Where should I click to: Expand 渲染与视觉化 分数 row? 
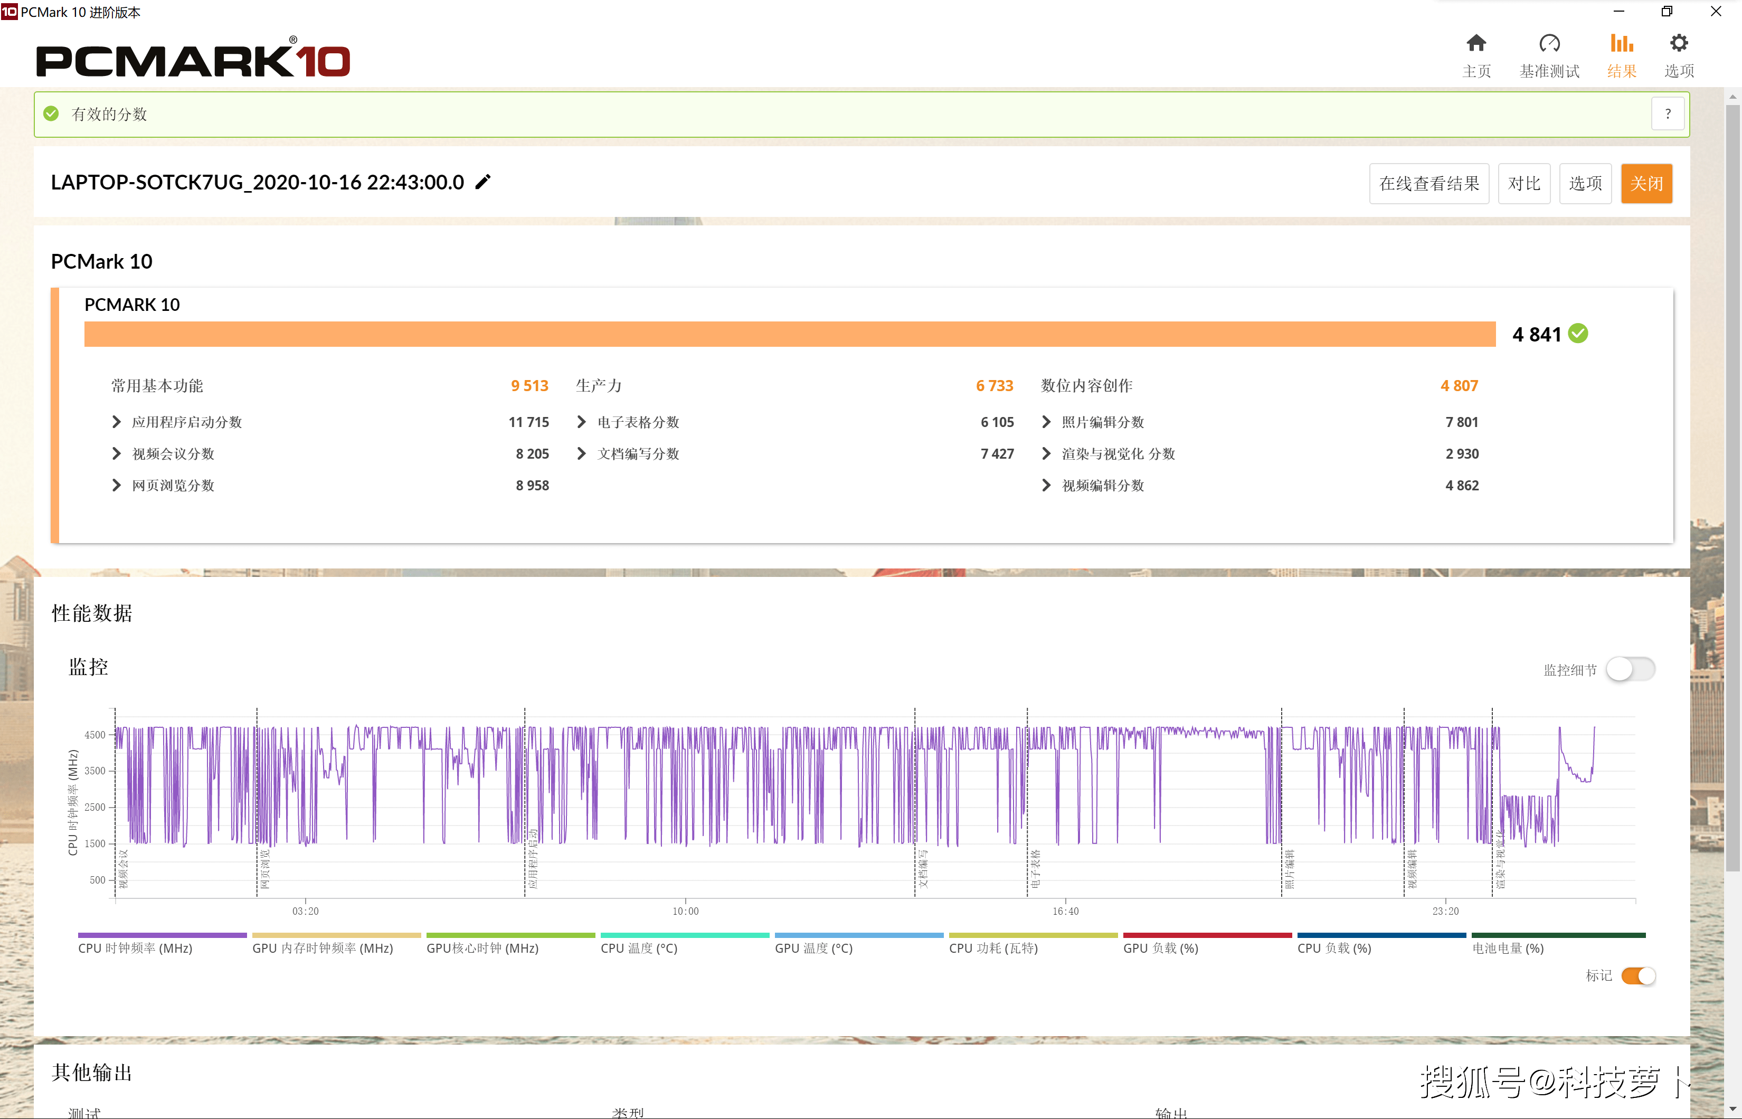coord(1046,453)
